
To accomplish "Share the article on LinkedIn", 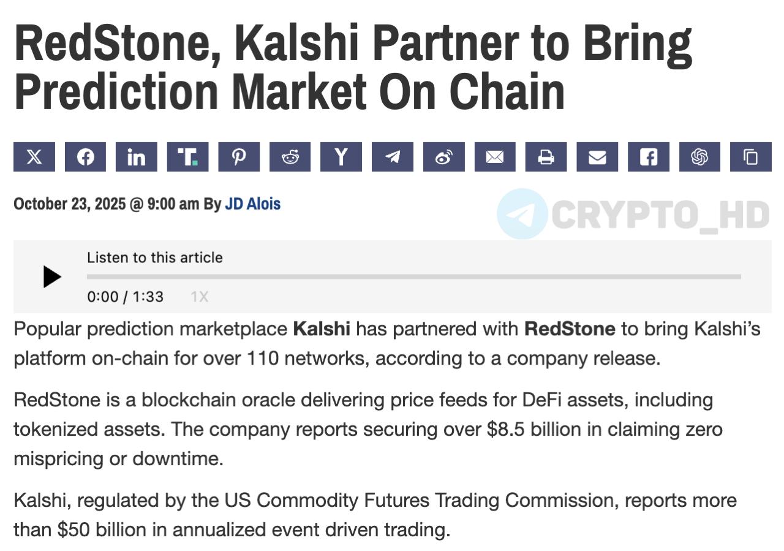I will pyautogui.click(x=137, y=157).
